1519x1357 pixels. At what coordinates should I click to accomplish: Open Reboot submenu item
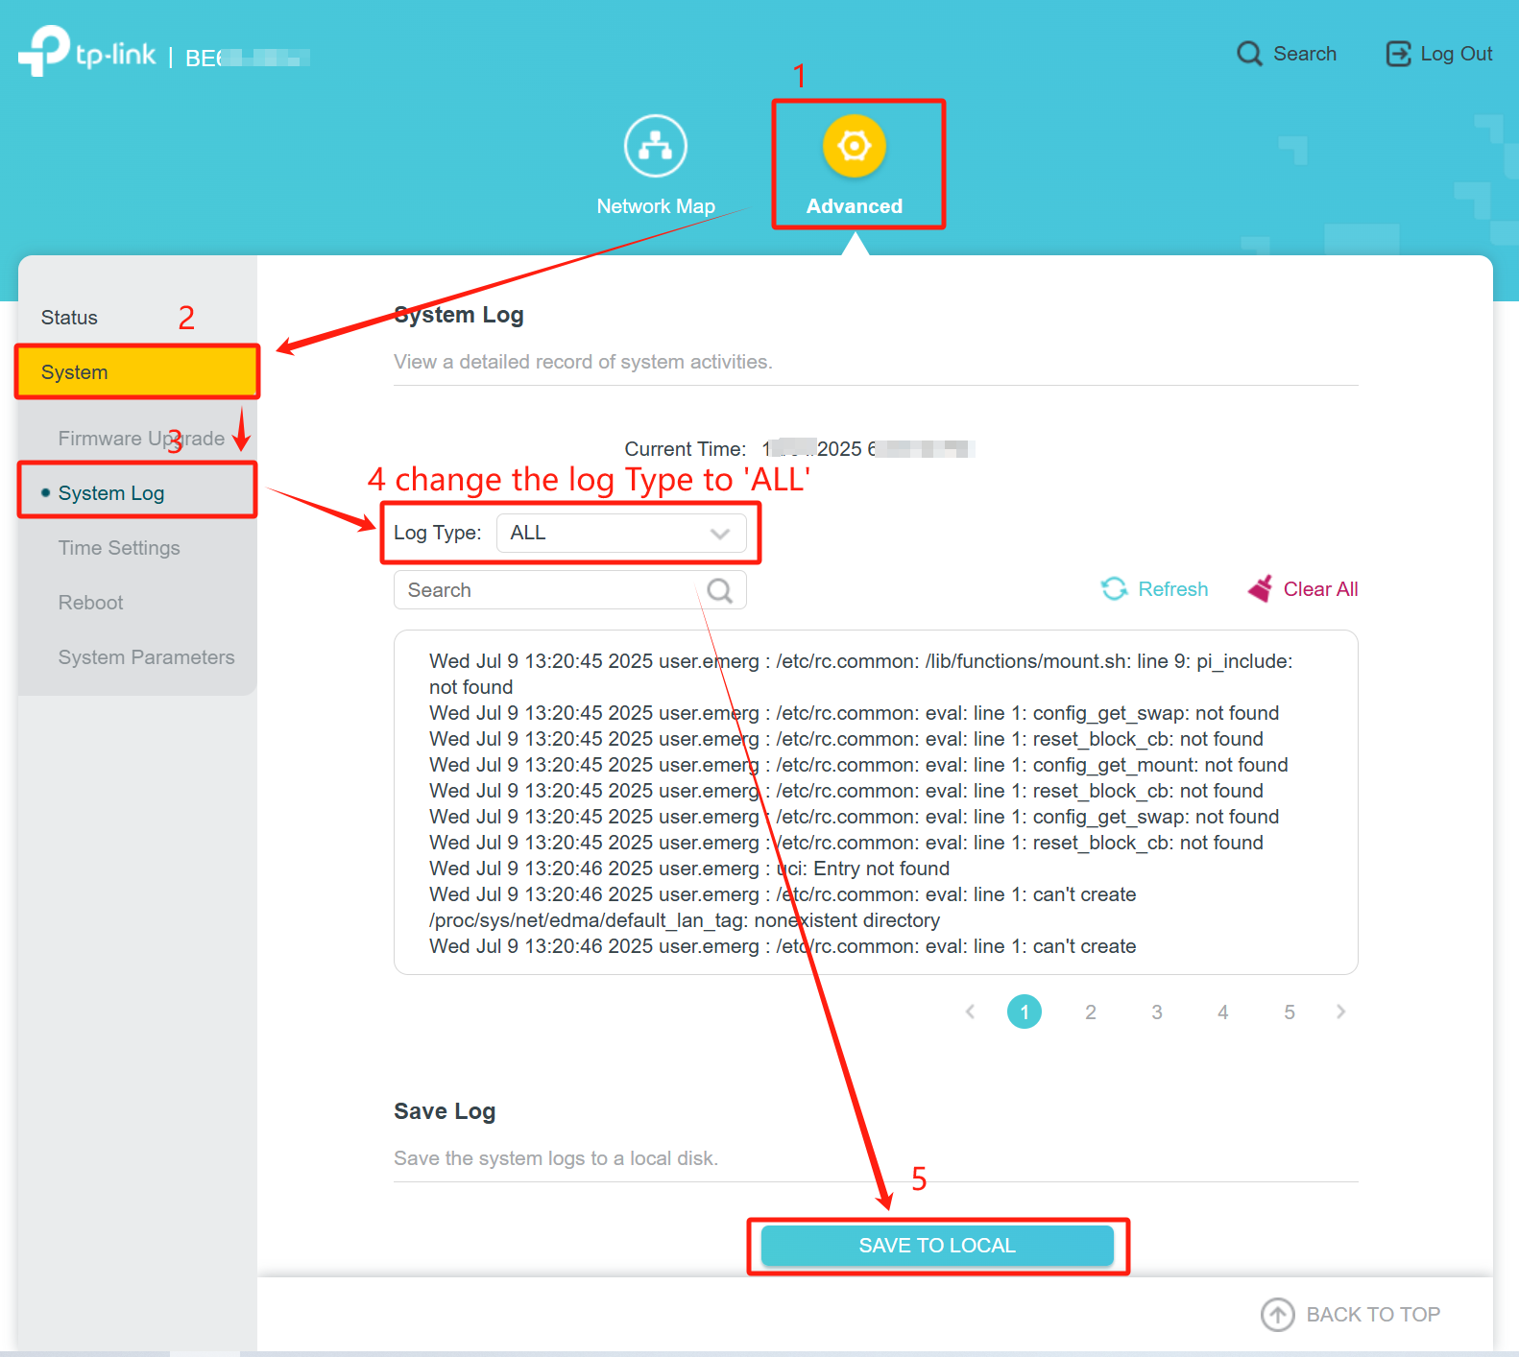(90, 603)
